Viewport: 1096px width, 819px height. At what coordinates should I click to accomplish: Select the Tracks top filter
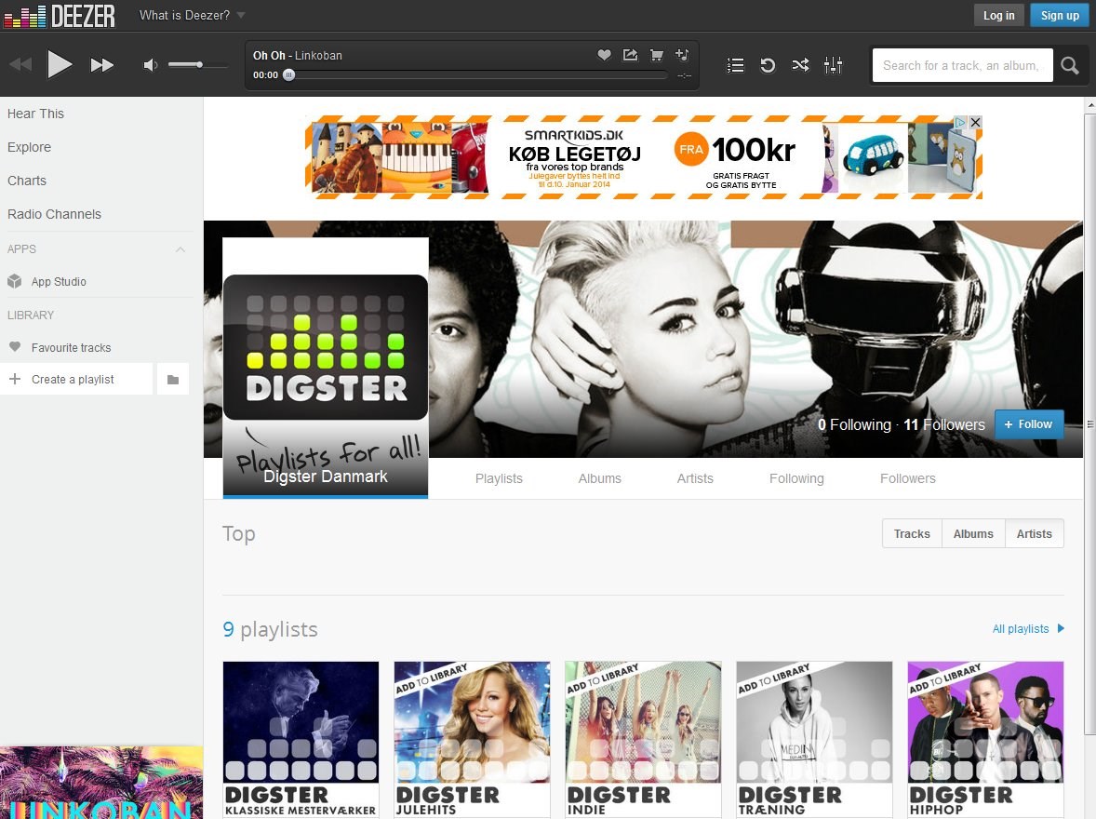pos(912,533)
